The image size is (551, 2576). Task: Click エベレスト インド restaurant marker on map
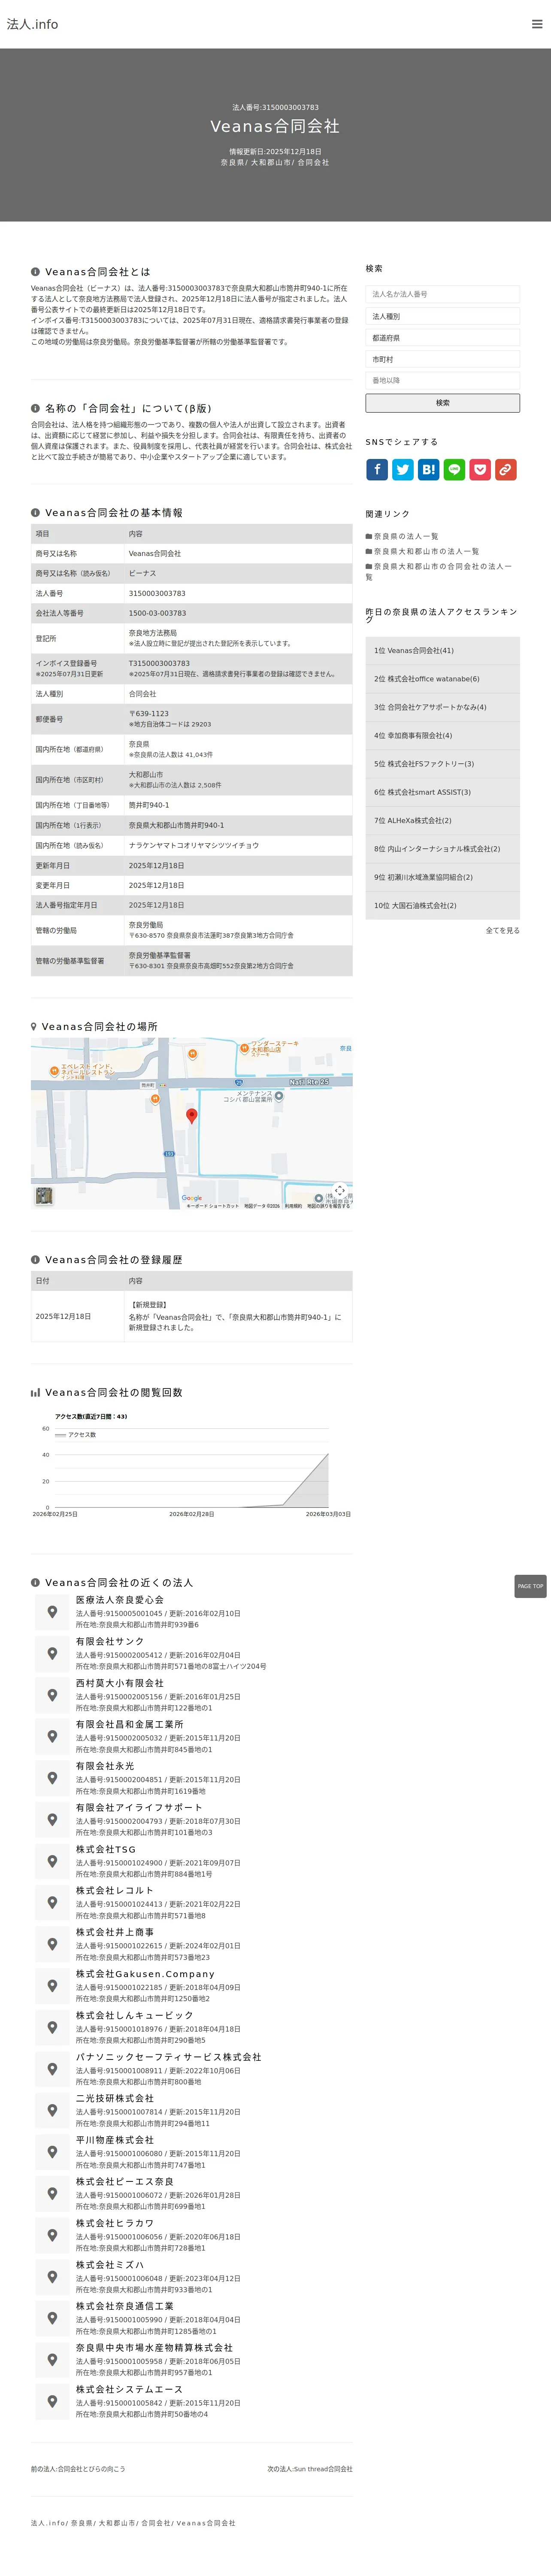click(54, 1071)
